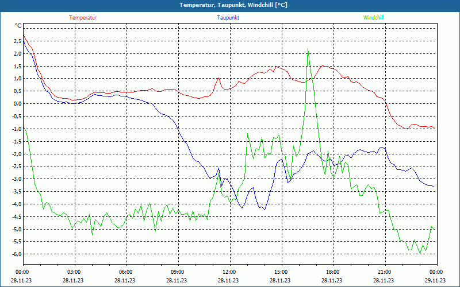Click the 06:00 time label
460x287 pixels.
tap(126, 272)
